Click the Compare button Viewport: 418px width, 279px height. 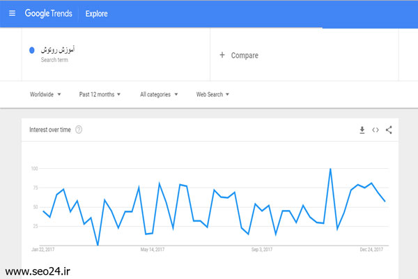pyautogui.click(x=244, y=55)
